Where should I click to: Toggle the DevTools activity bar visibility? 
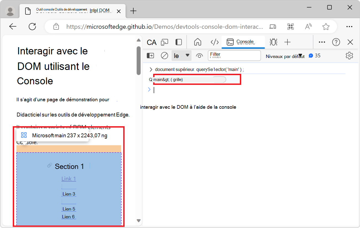click(x=179, y=42)
